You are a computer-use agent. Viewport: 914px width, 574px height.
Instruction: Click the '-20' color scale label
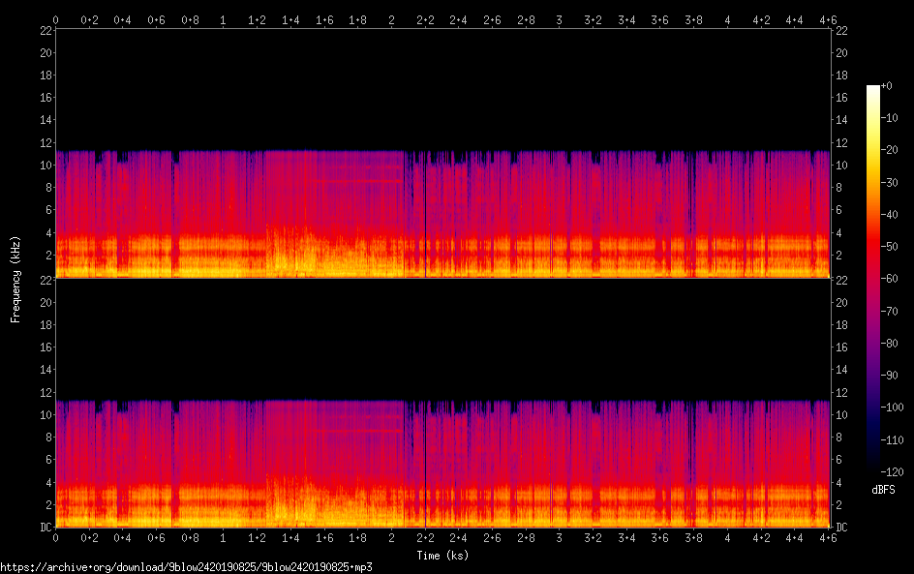click(x=889, y=150)
